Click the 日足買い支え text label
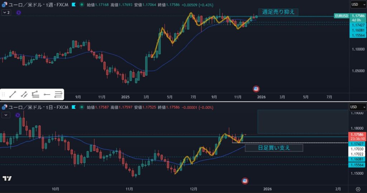The width and height of the screenshot is (367, 193). [274, 148]
